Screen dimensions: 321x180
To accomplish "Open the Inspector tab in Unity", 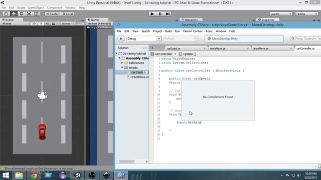I will click(x=268, y=20).
